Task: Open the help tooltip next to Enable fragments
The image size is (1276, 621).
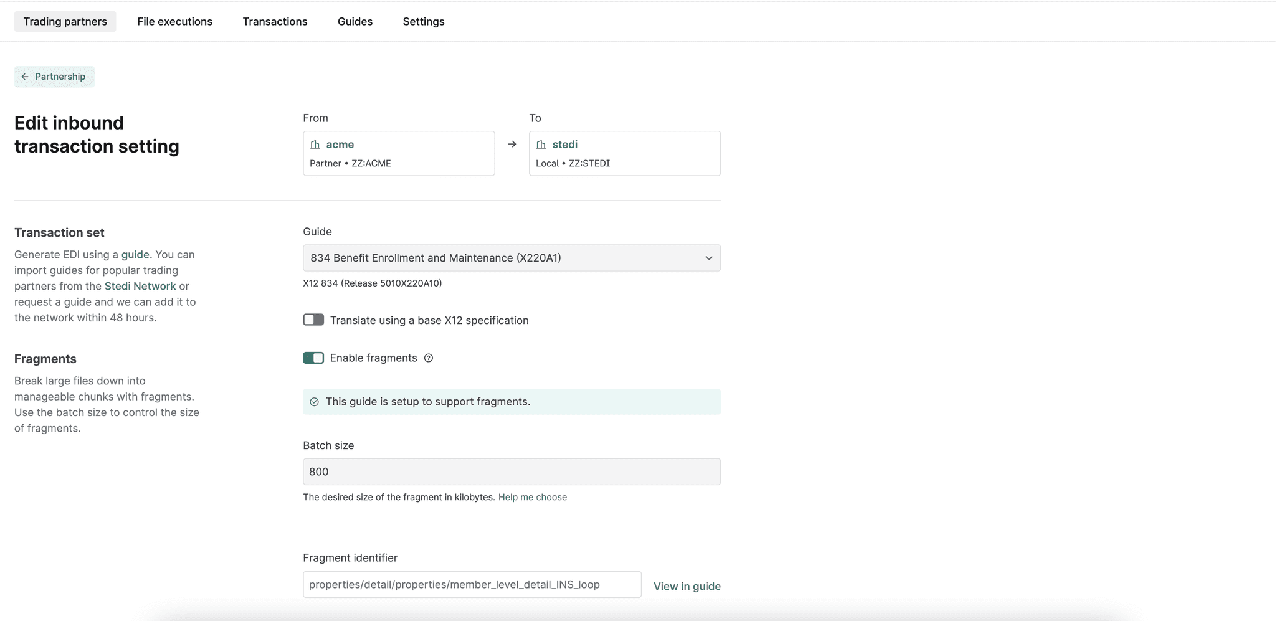Action: coord(429,358)
